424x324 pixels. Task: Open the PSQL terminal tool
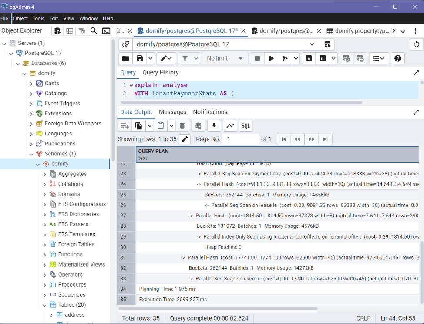tap(106, 31)
